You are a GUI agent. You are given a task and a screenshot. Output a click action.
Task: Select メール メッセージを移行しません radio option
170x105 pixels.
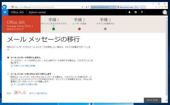(x=8, y=57)
